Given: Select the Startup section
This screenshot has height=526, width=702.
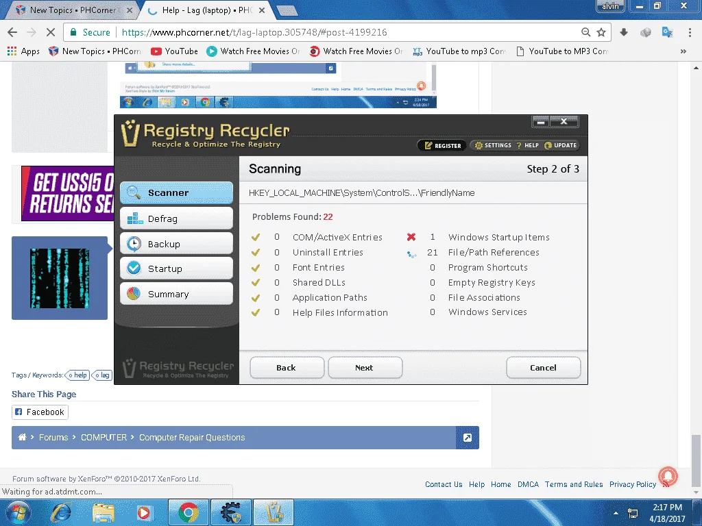Looking at the screenshot, I should [176, 268].
